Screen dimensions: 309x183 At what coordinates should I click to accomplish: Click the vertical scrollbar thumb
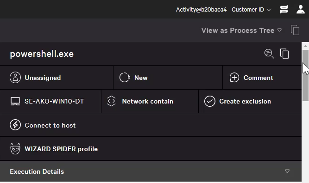305,75
